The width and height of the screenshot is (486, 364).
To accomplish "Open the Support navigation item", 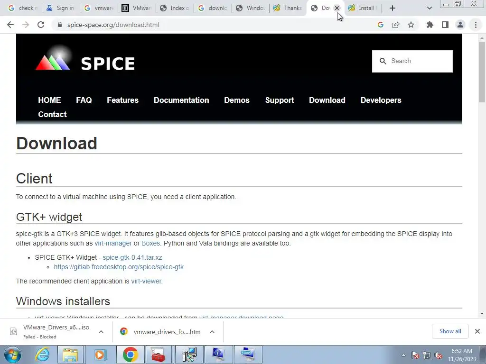I will click(x=280, y=100).
